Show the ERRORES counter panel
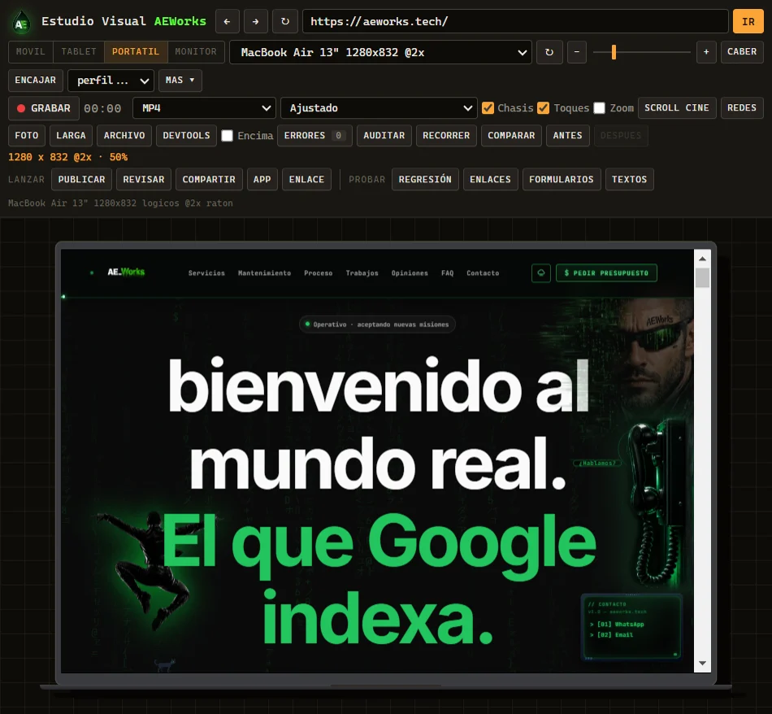772x714 pixels. click(314, 136)
